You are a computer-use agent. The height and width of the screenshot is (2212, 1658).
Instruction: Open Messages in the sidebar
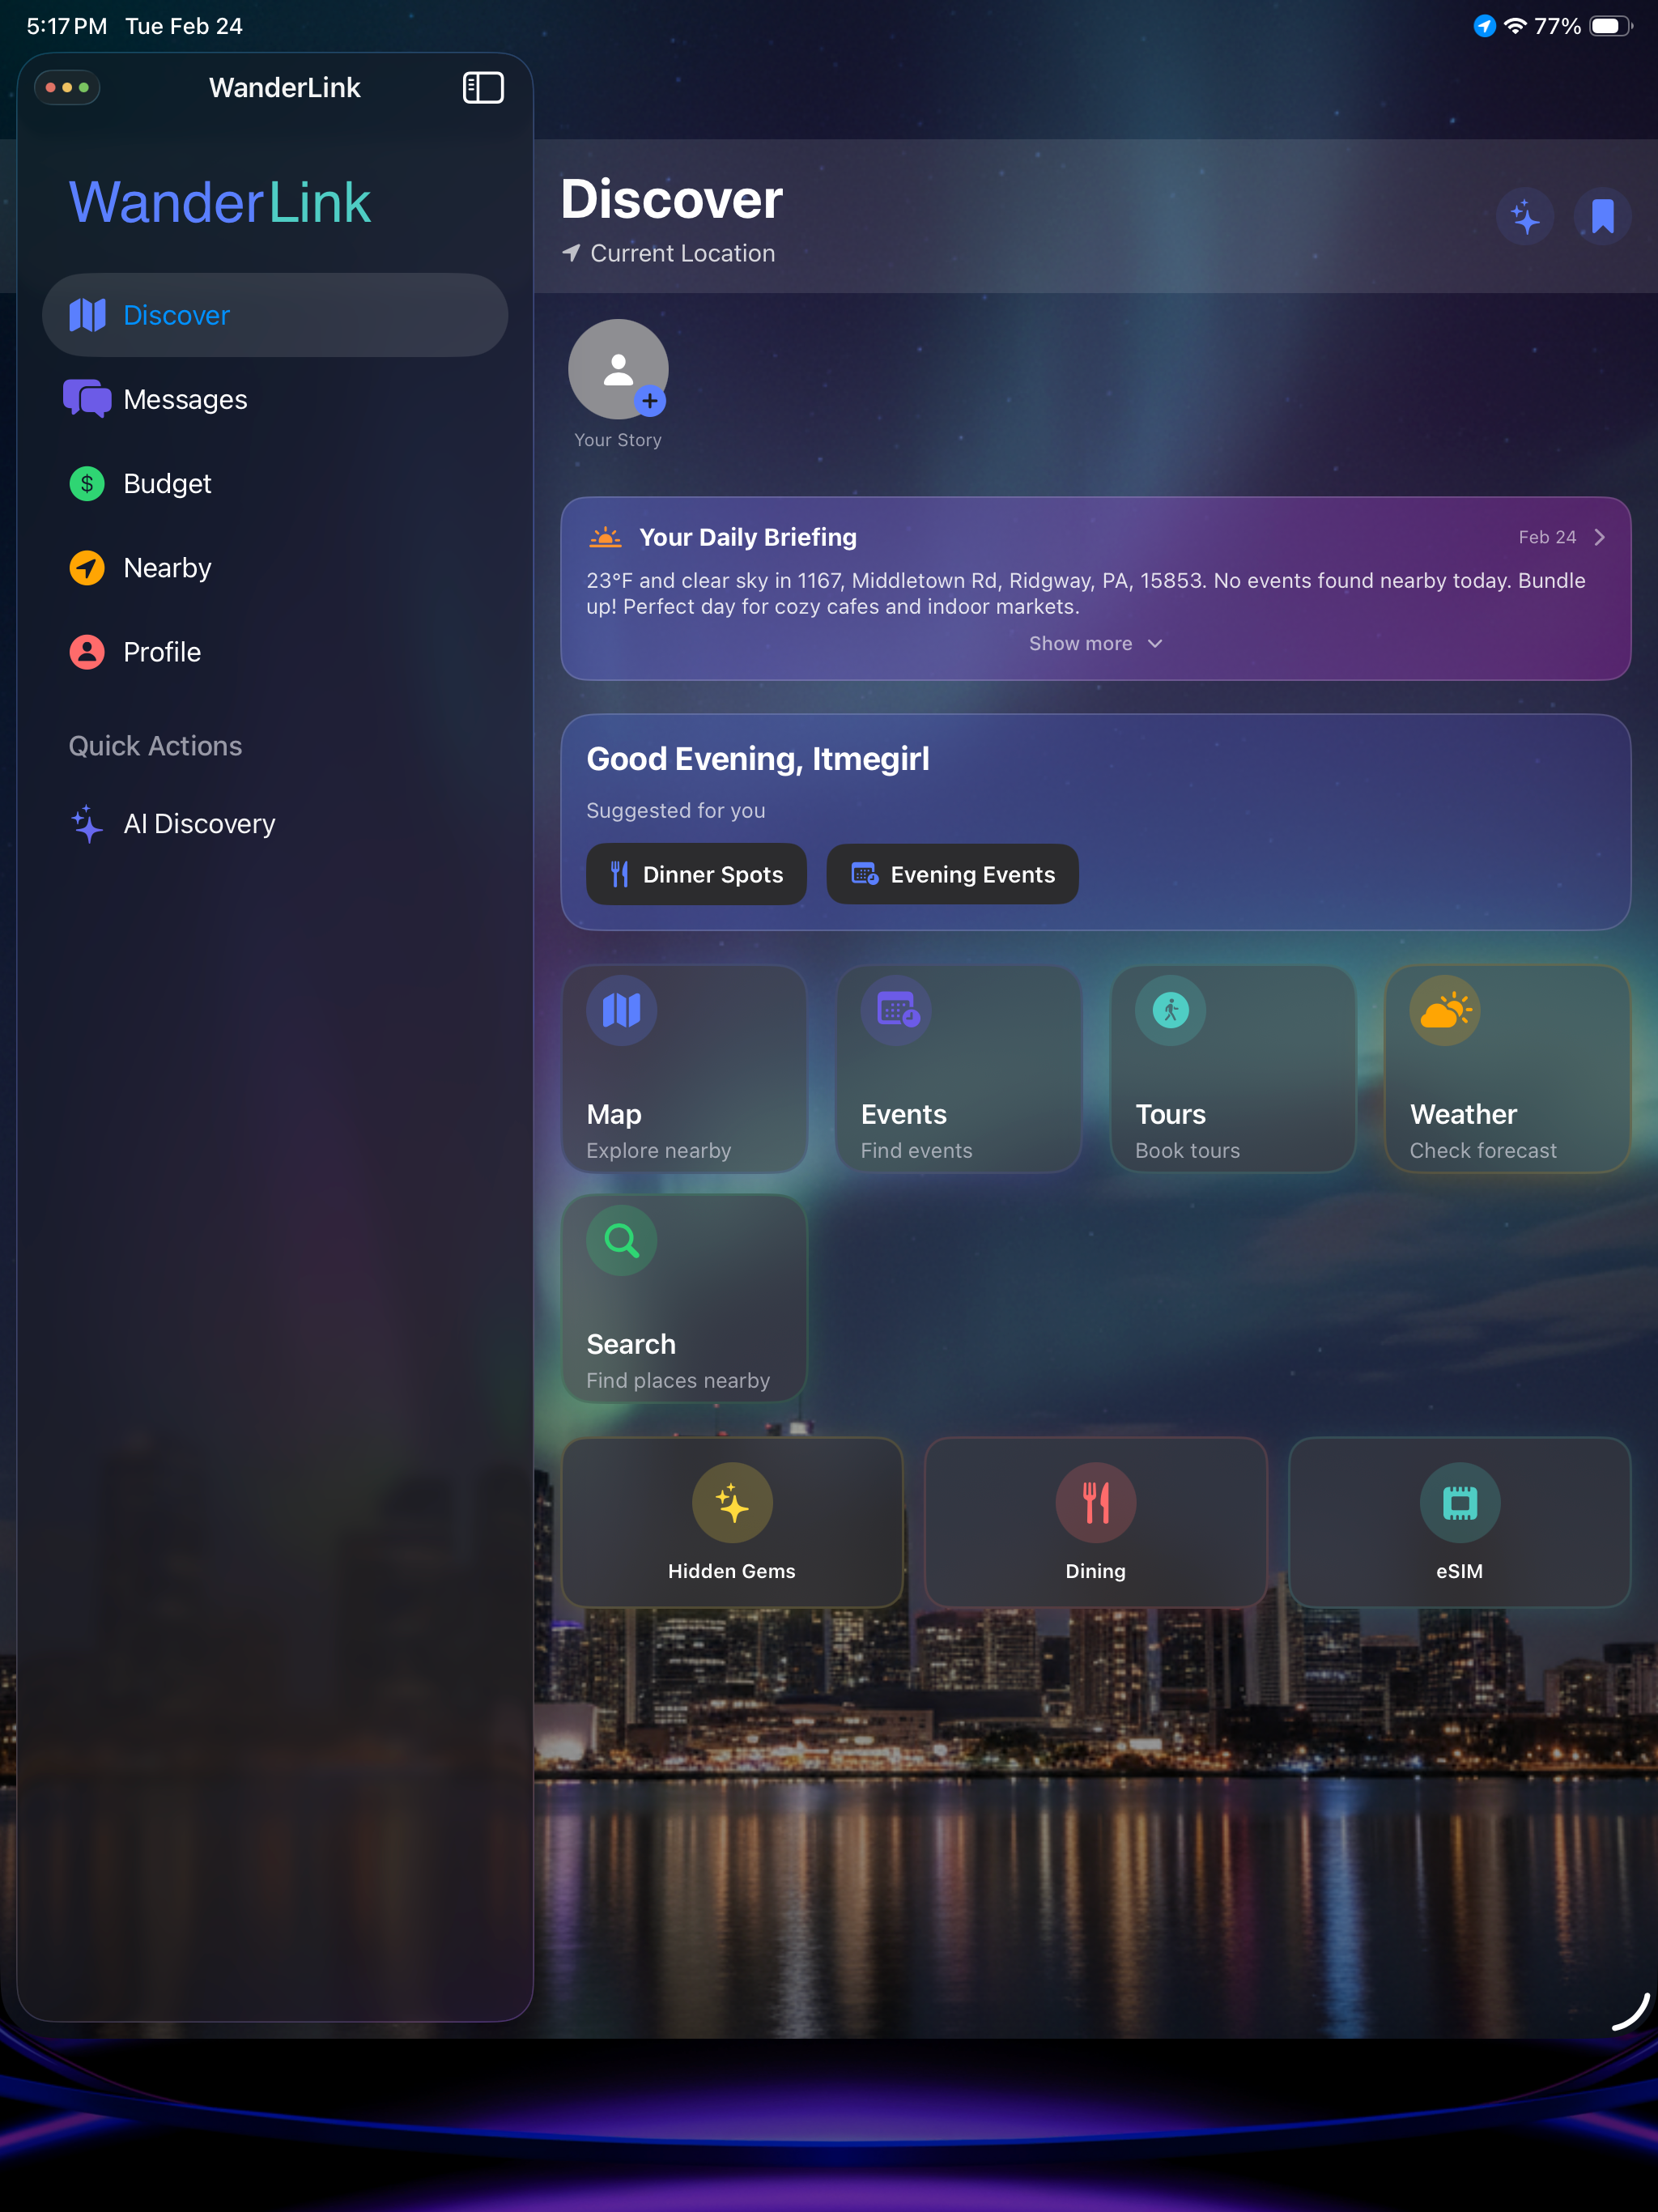click(x=275, y=399)
